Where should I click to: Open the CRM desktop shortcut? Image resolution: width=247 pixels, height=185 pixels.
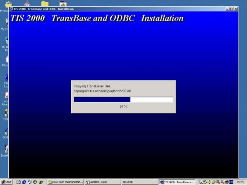point(6,132)
